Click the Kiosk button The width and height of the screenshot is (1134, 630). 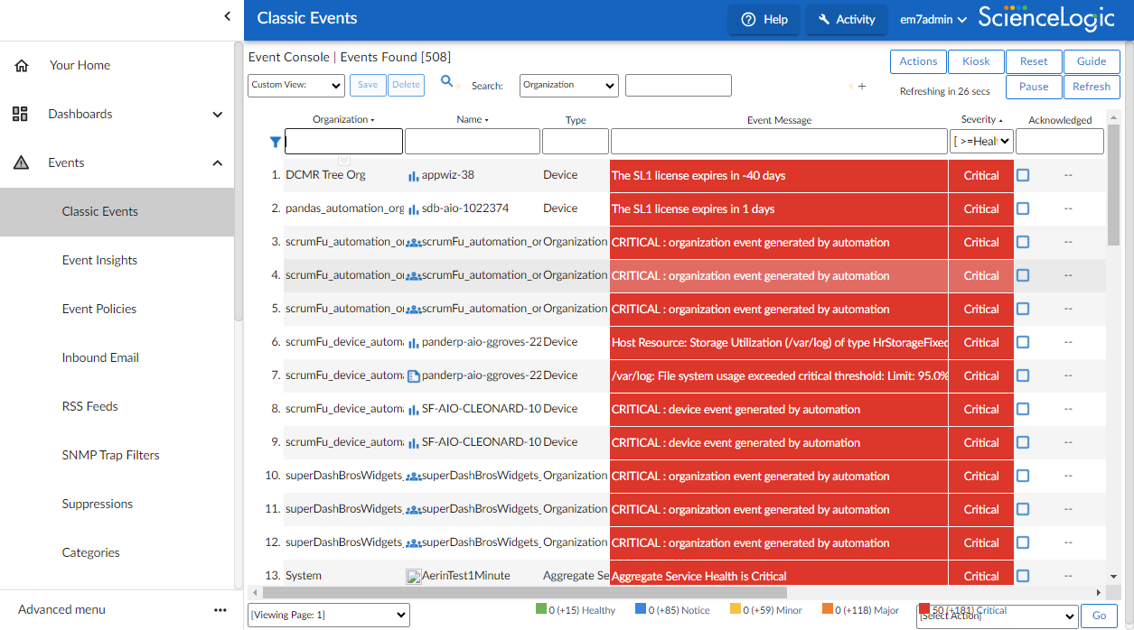tap(976, 61)
